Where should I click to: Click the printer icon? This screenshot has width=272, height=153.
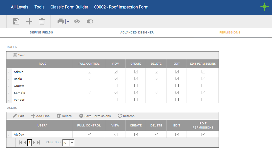tap(61, 21)
